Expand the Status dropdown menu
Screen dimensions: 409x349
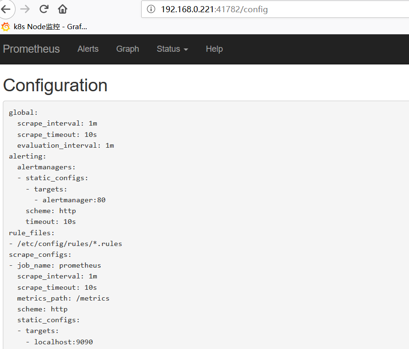point(172,49)
